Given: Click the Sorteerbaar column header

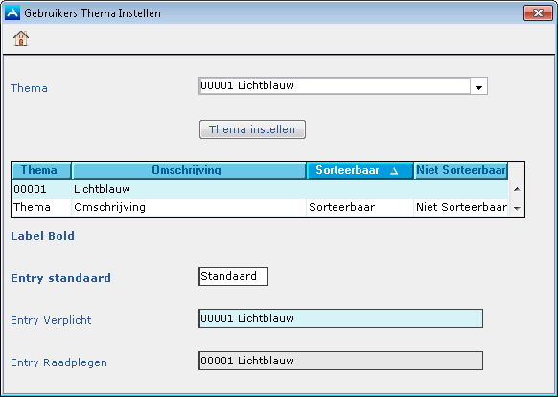Looking at the screenshot, I should coord(360,170).
